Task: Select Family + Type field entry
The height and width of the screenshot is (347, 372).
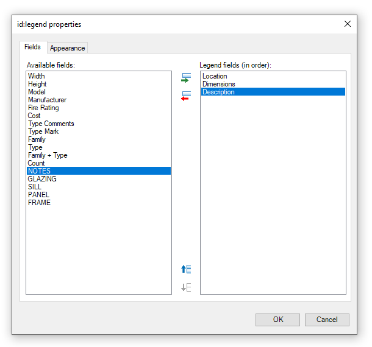Action: coord(48,155)
